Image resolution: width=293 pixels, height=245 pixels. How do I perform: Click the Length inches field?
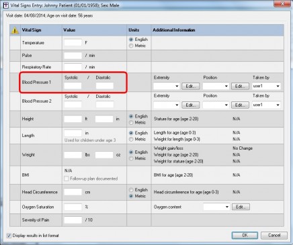coord(73,133)
